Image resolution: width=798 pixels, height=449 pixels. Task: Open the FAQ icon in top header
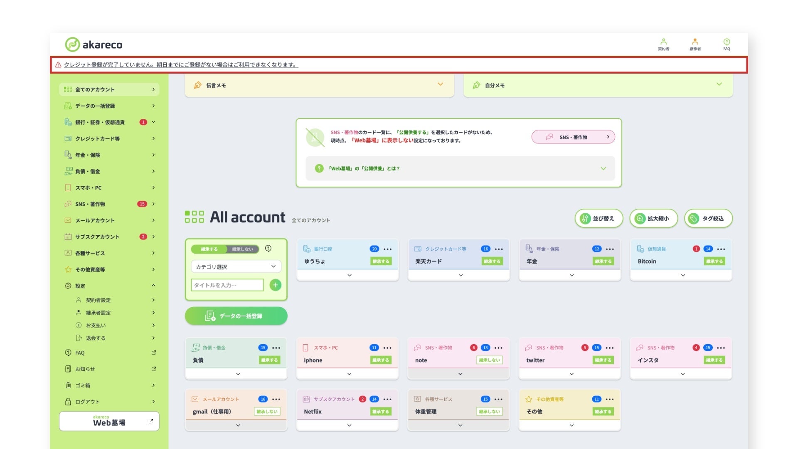(x=727, y=44)
